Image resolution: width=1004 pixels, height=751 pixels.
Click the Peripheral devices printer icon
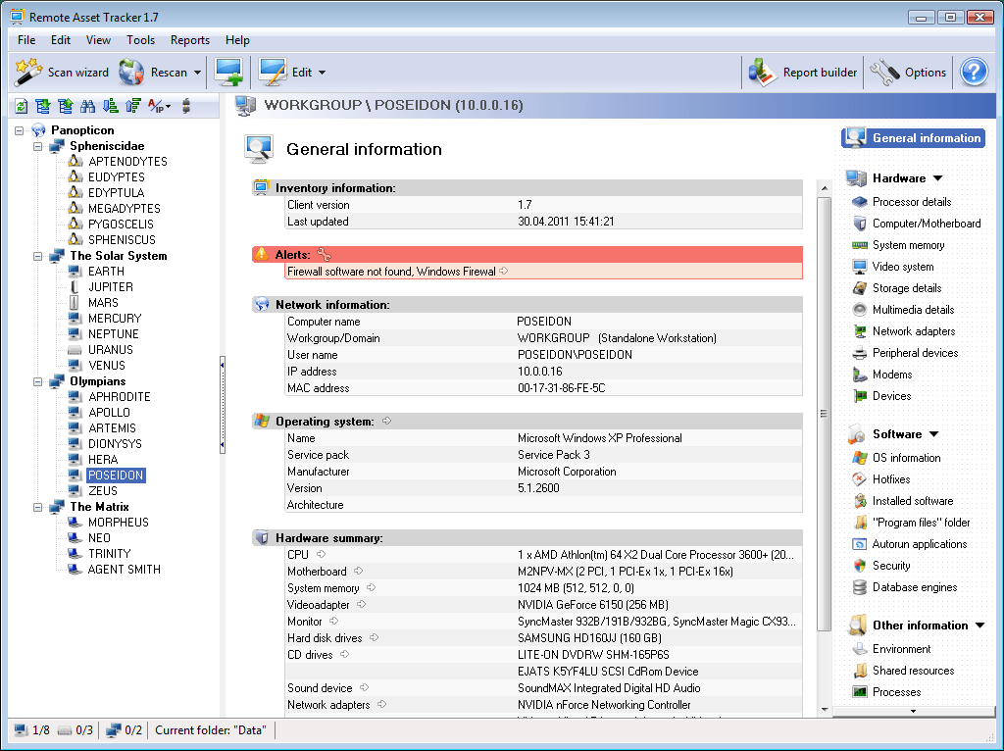pyautogui.click(x=860, y=353)
